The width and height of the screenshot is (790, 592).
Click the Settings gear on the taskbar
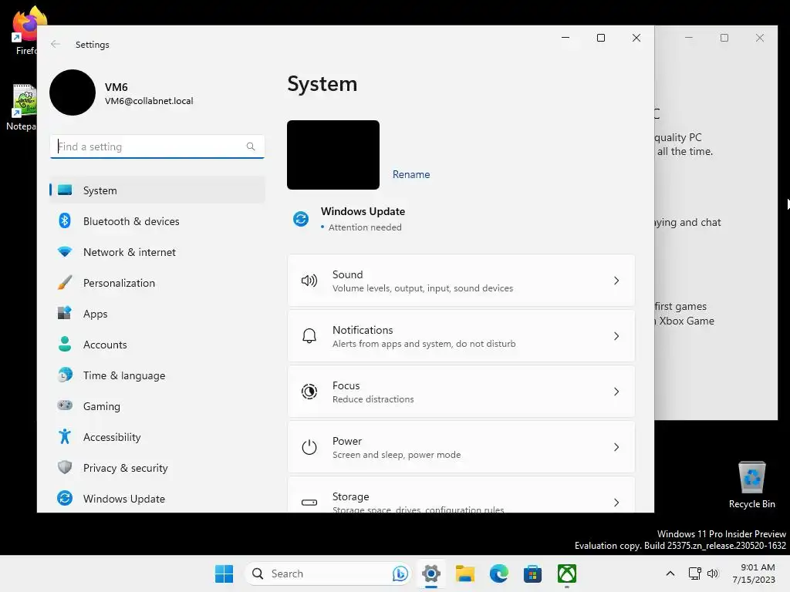tap(431, 573)
